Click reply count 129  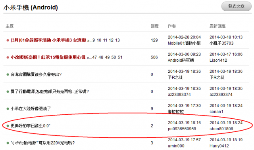154,40
